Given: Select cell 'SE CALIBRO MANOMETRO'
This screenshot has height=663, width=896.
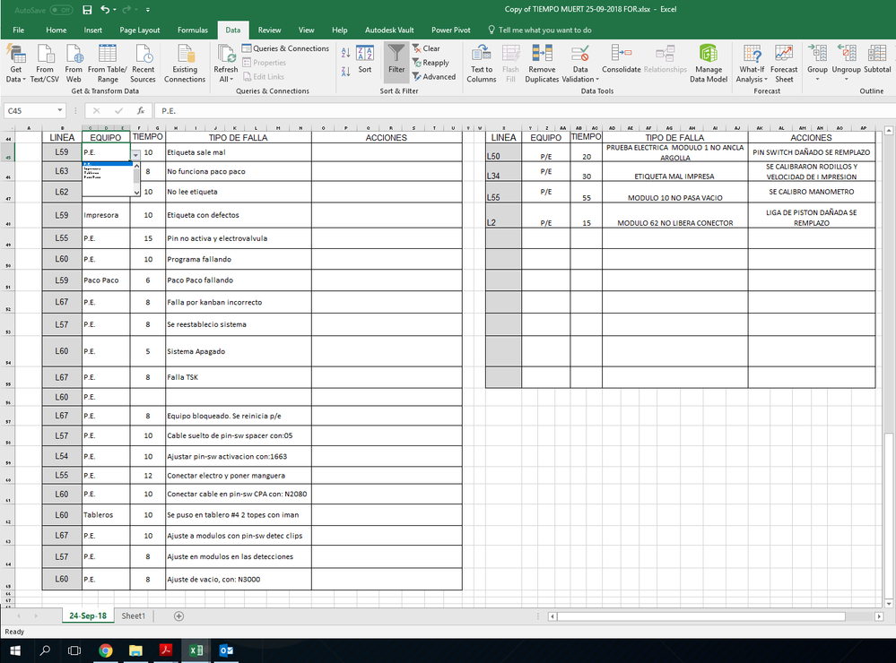Looking at the screenshot, I should [812, 192].
